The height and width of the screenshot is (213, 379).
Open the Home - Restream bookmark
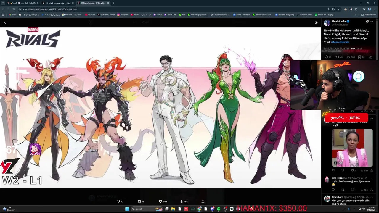click(x=242, y=14)
